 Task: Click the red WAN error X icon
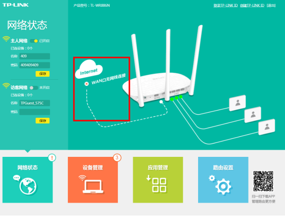point(86,84)
